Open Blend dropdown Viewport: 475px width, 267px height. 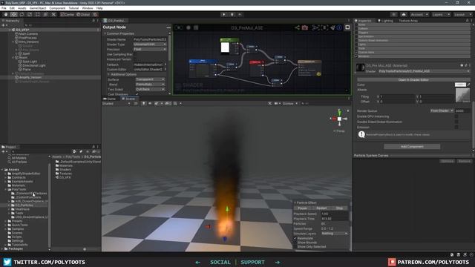150,85
